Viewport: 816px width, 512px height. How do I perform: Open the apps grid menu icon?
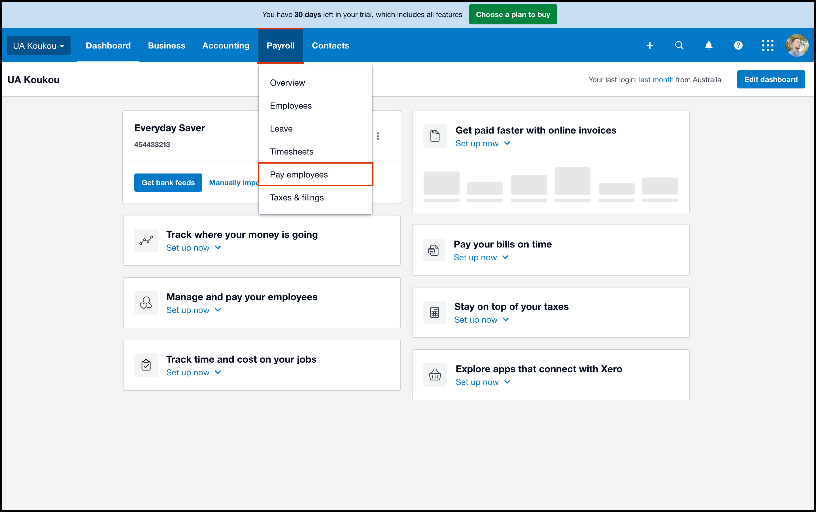tap(767, 45)
